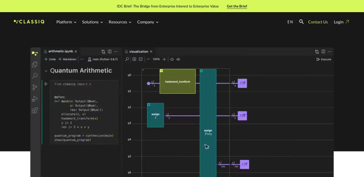Viewport: 364px width, 177px height.
Task: Select the kernel main (Python 3.9.7)
Action: (x=103, y=59)
